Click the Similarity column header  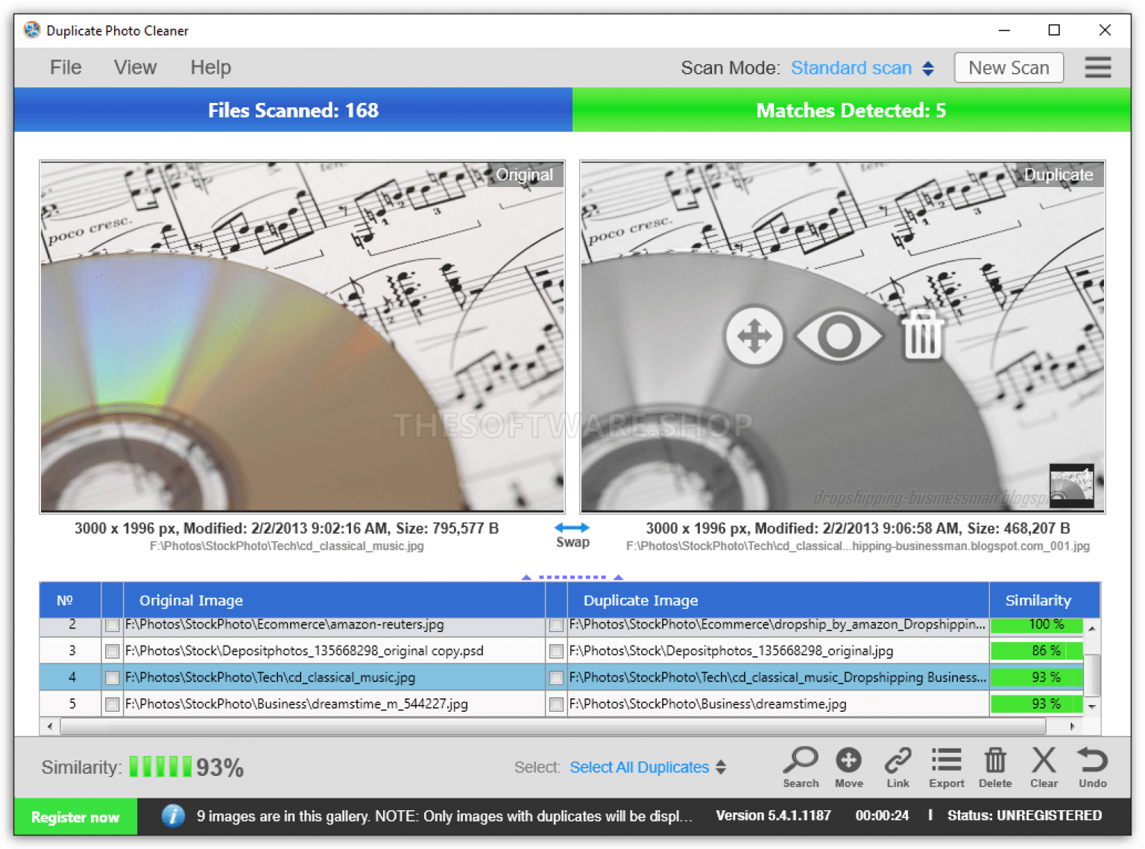[1044, 600]
